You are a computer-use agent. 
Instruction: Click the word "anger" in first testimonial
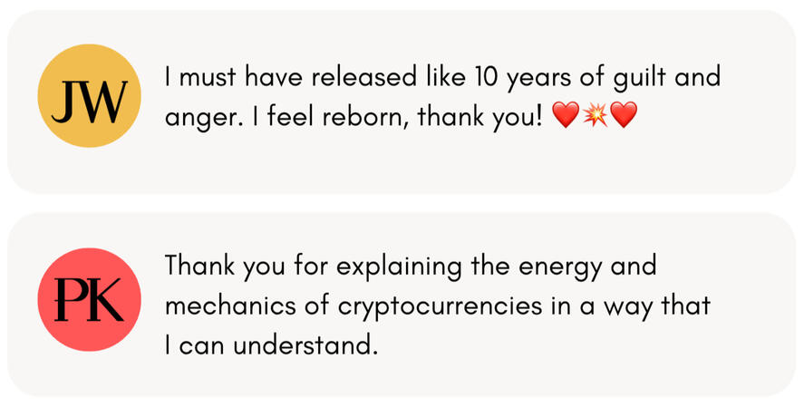click(205, 119)
